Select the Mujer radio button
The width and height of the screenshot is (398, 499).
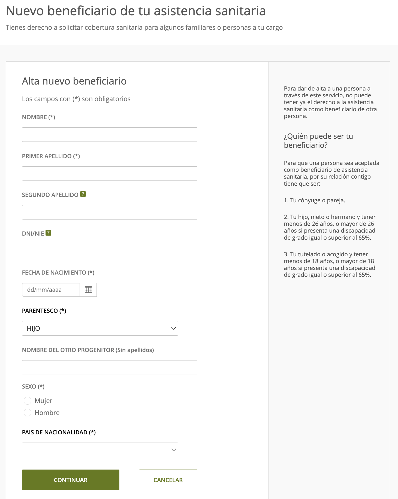click(x=28, y=401)
